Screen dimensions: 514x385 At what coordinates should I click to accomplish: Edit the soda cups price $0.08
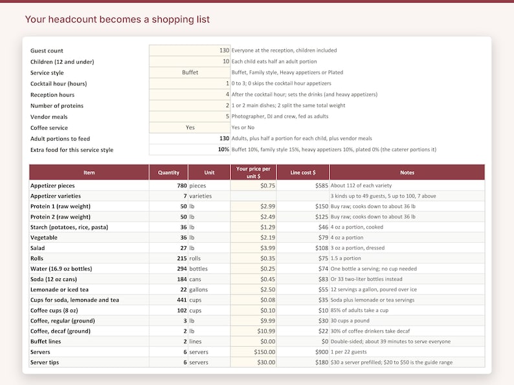pos(253,300)
